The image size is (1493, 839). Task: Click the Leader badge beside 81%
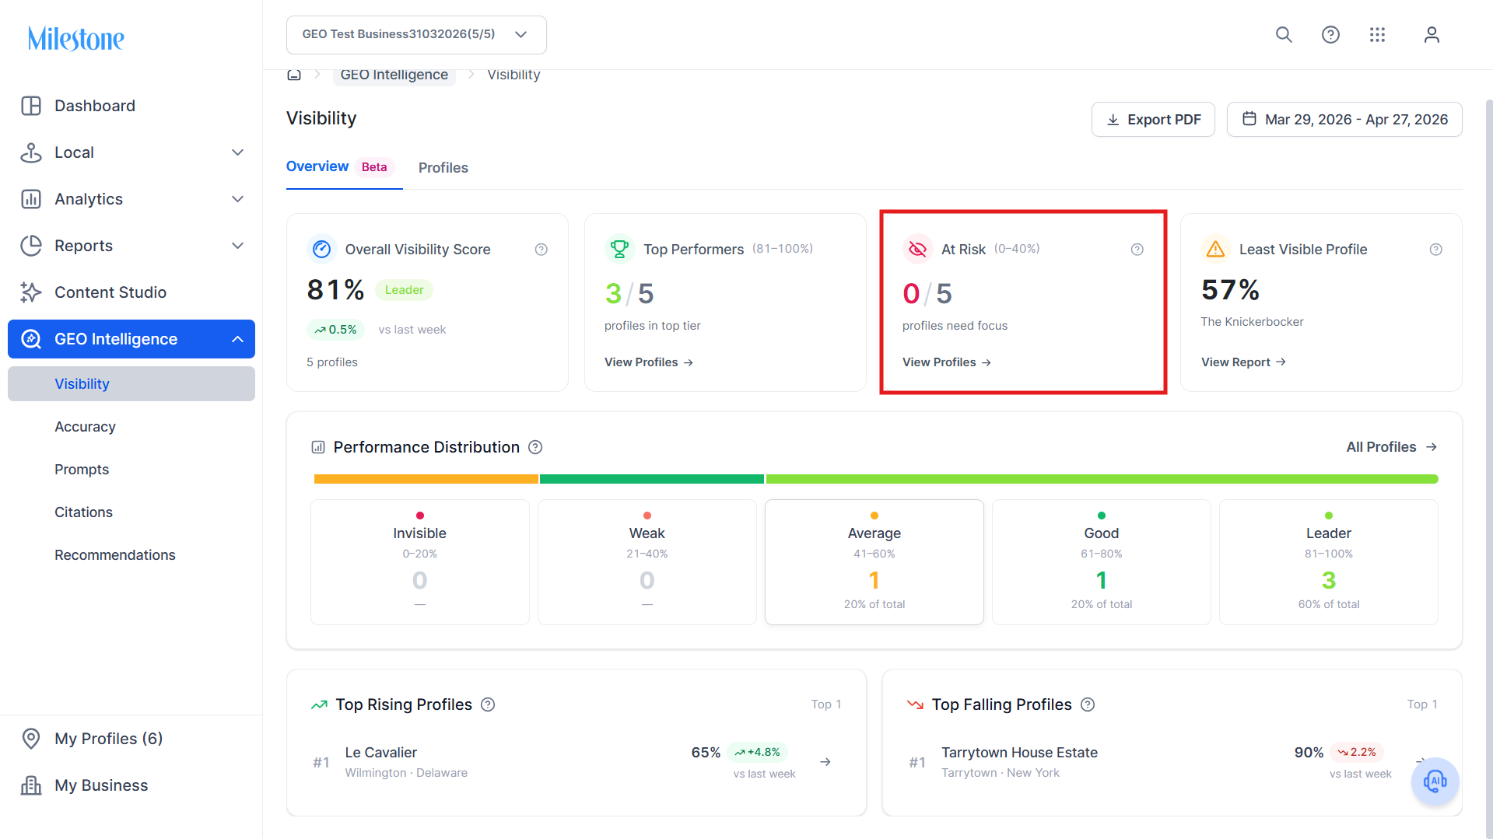coord(405,290)
